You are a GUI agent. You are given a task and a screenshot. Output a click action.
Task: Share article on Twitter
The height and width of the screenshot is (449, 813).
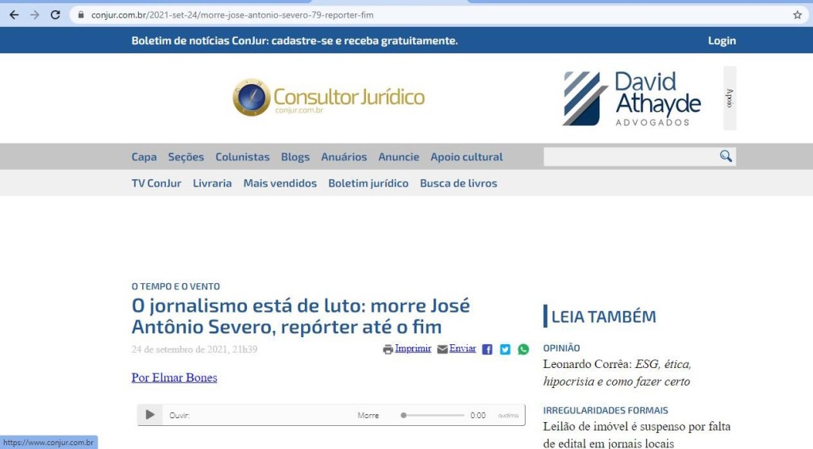pos(505,349)
